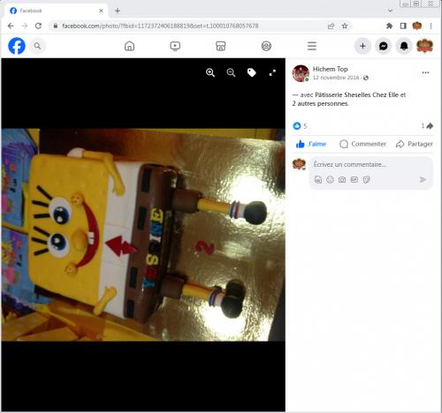442x413 pixels.
Task: Attach a photo to the comment
Action: (x=342, y=180)
